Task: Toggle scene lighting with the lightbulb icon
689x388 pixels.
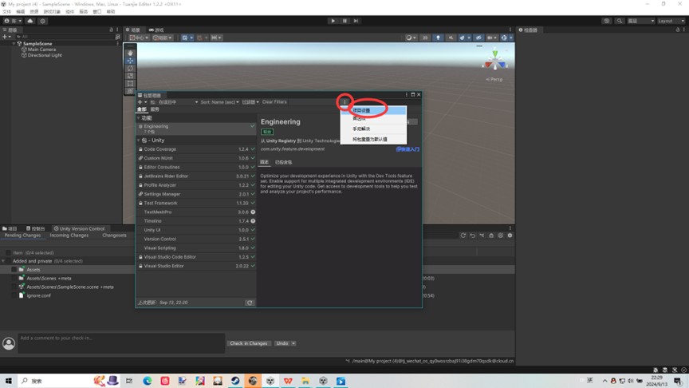Action: tap(438, 38)
